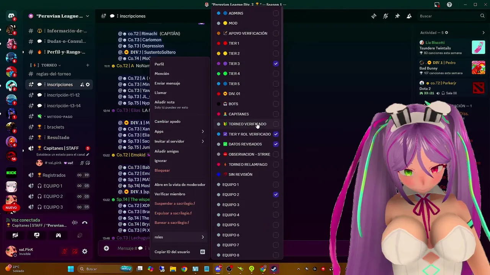Create invite icon next to inscripciones
This screenshot has height=275, width=490.
[82, 84]
